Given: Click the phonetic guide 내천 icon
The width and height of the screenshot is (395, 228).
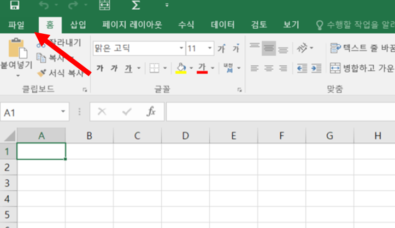Looking at the screenshot, I should 228,68.
